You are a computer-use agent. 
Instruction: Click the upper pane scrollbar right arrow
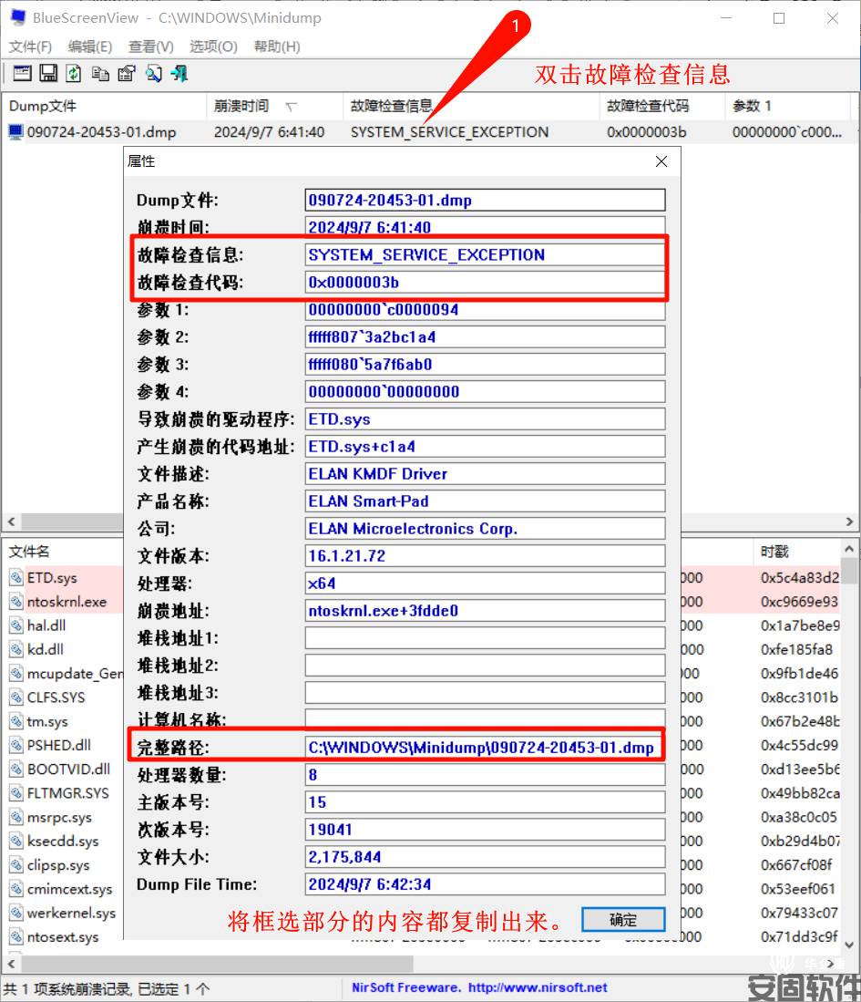point(849,522)
